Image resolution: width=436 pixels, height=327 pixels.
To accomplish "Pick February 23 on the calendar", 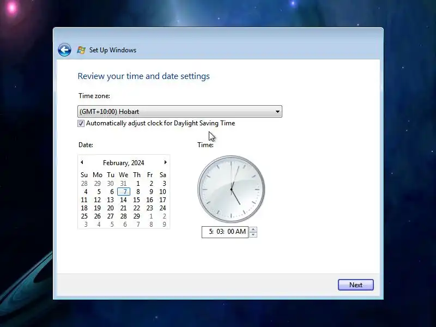I will coord(149,208).
